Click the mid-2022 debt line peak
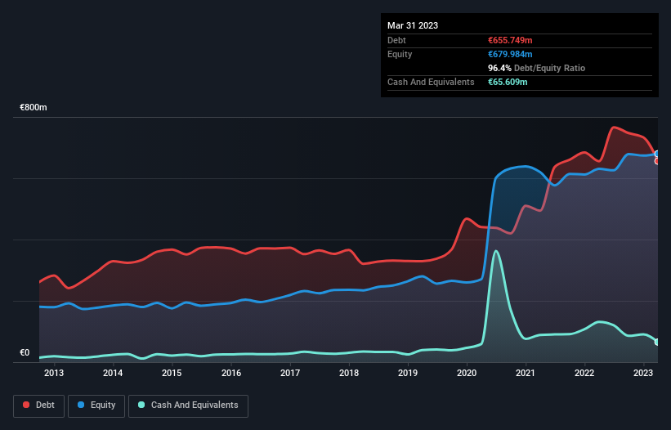 tap(614, 127)
